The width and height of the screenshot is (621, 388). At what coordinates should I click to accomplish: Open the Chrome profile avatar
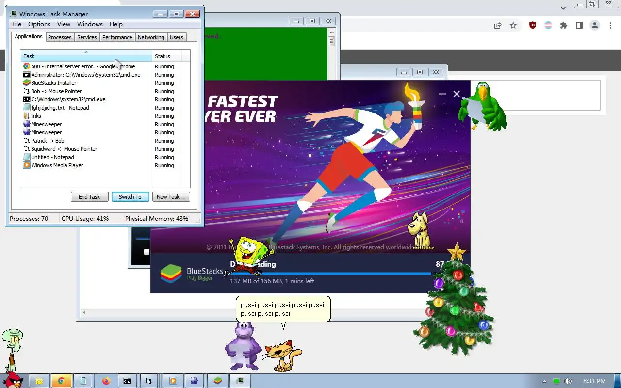595,25
